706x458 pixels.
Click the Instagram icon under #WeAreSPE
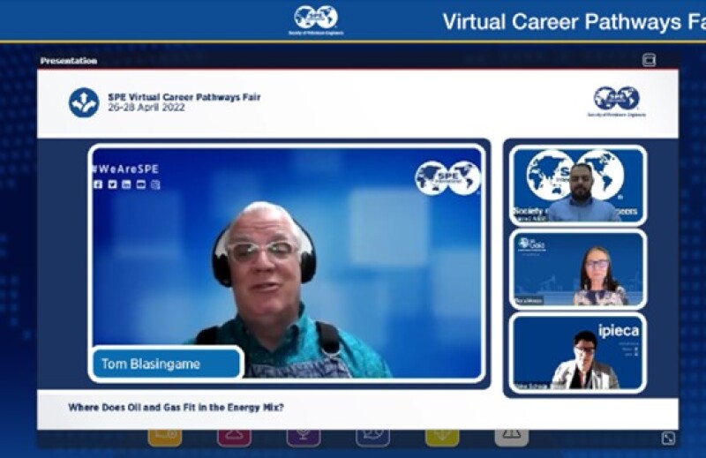click(x=155, y=184)
